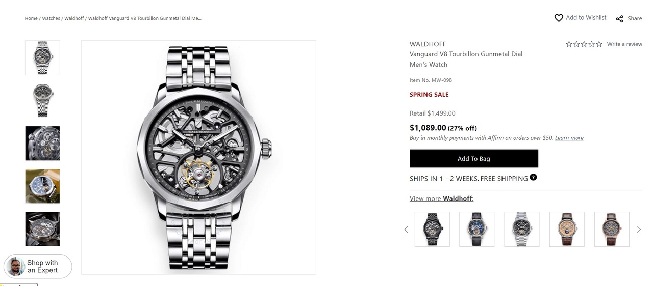Click the Share icon

tap(620, 19)
